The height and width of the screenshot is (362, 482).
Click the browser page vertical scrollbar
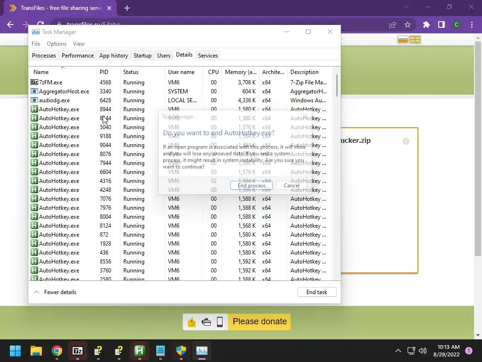[478, 148]
